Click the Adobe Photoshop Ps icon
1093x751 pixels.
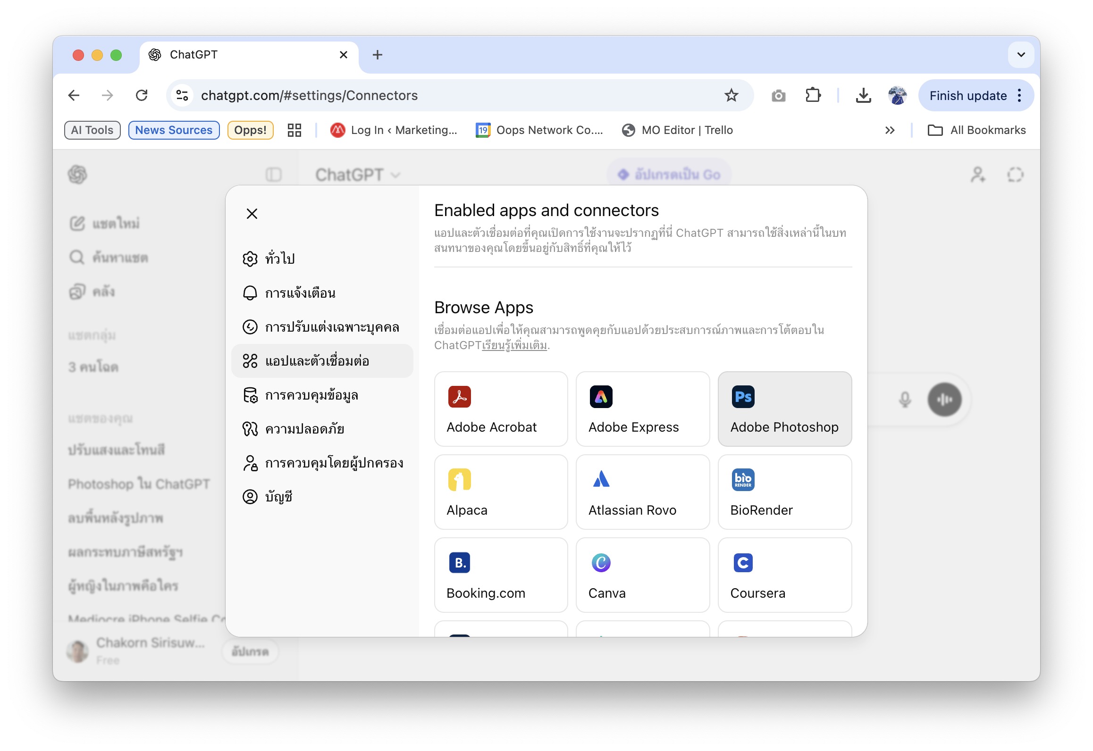pyautogui.click(x=743, y=397)
